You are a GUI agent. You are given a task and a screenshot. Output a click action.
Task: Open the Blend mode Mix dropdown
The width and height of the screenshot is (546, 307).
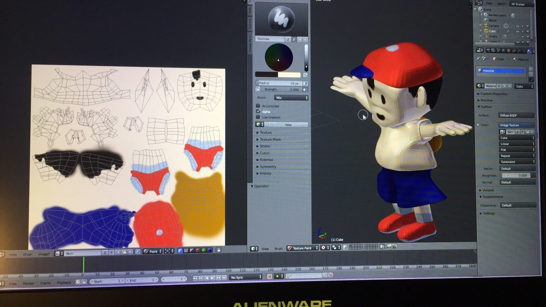pyautogui.click(x=291, y=98)
